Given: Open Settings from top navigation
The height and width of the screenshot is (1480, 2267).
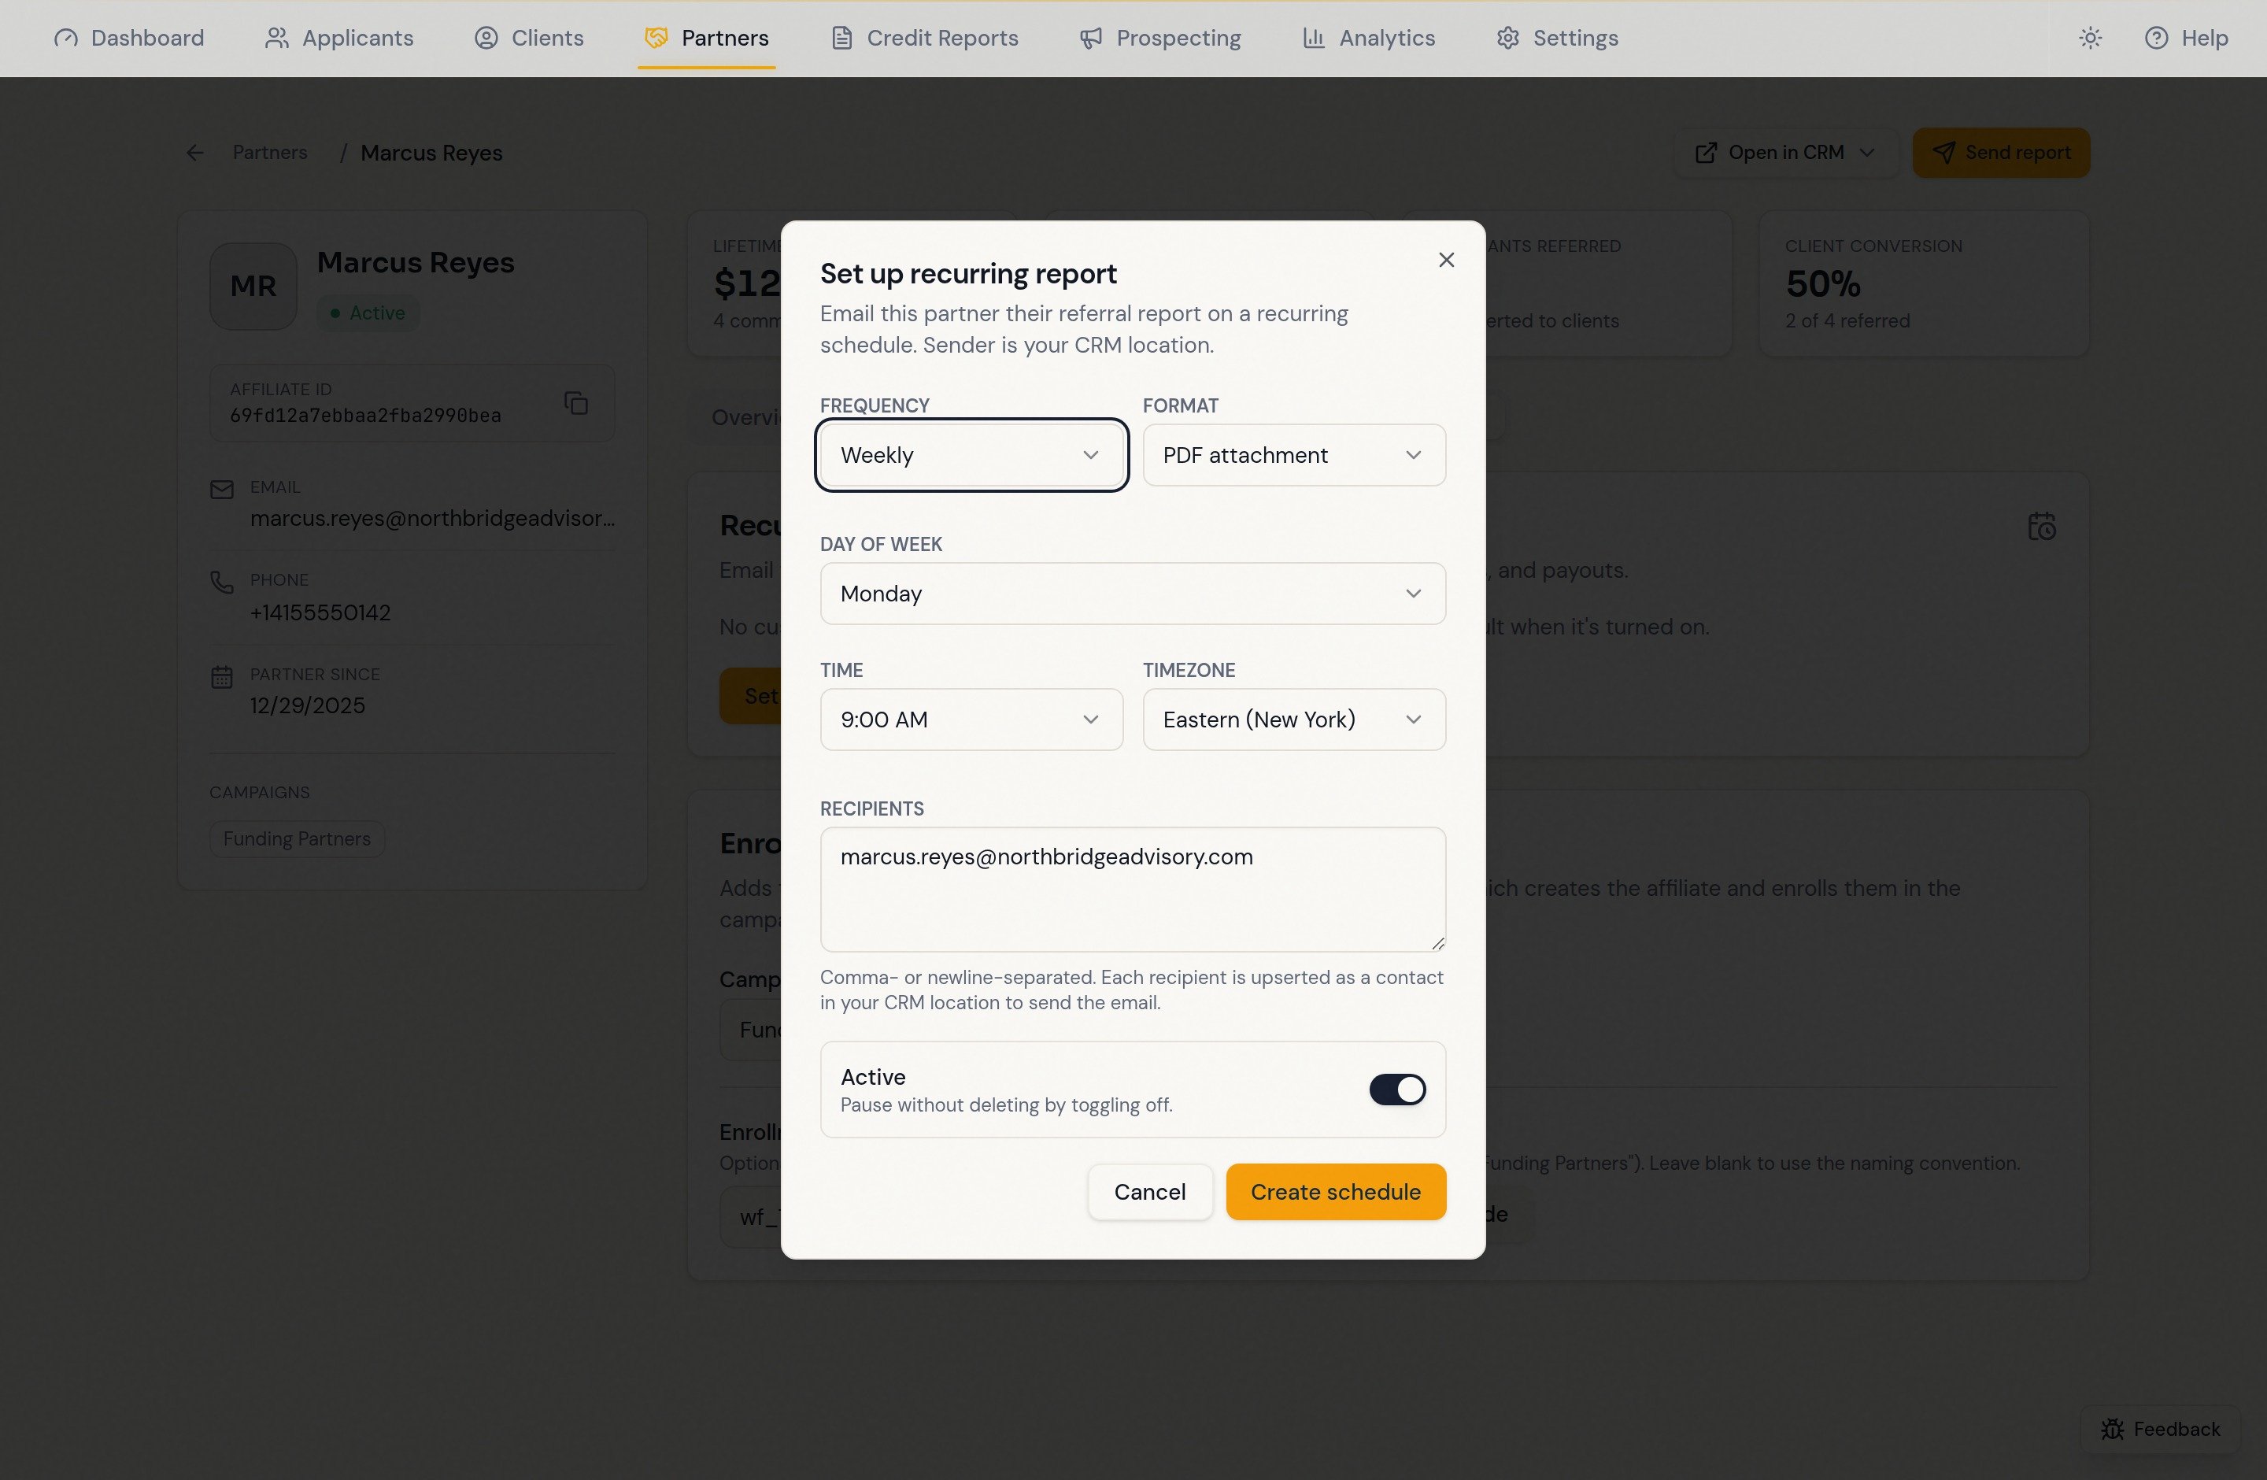Looking at the screenshot, I should [1556, 38].
